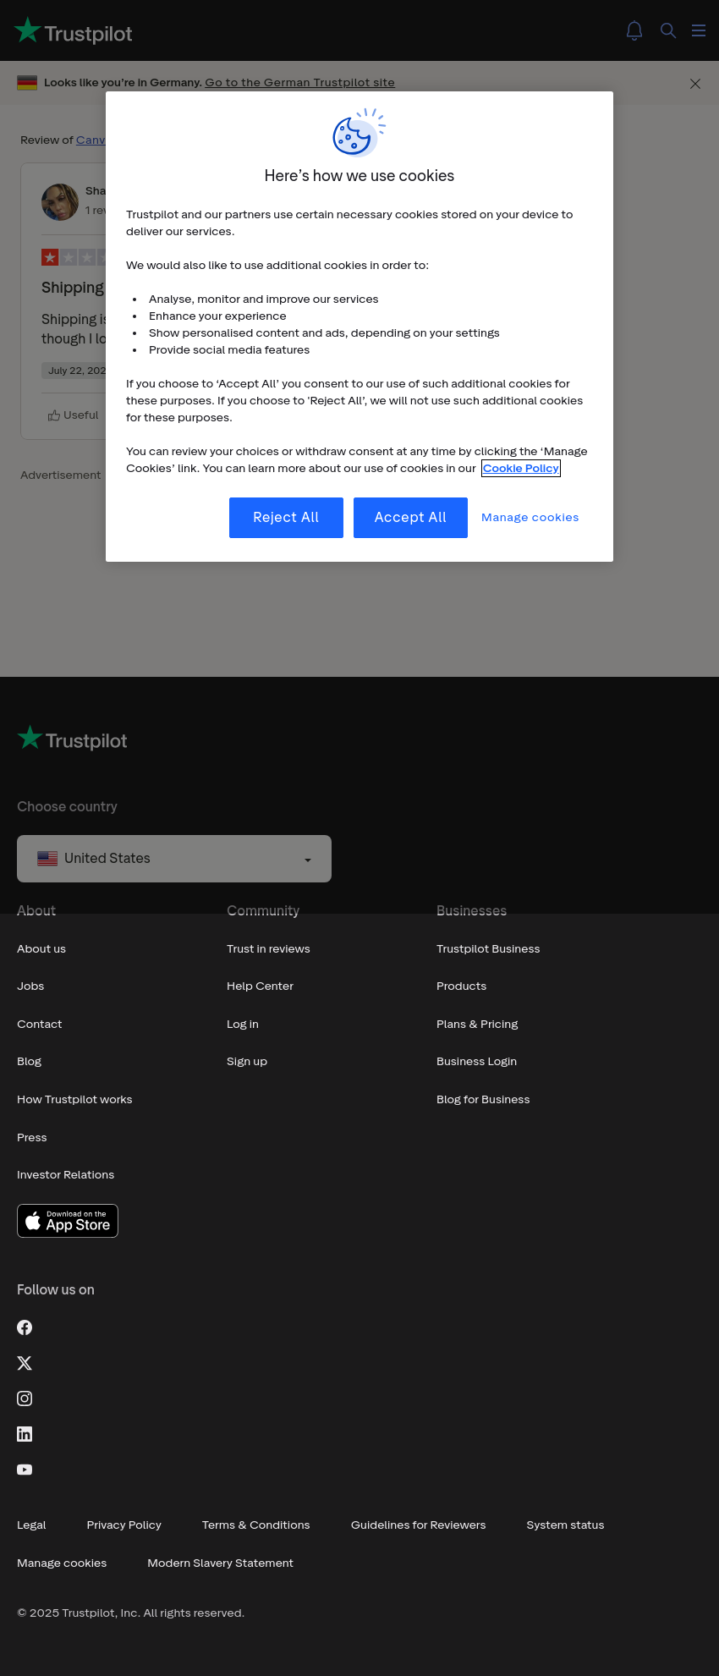The width and height of the screenshot is (719, 1676).
Task: Click the Log in footer link
Action: click(243, 1025)
